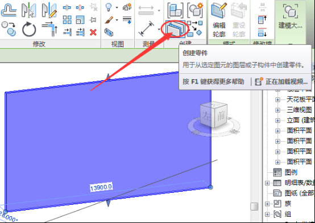Click the Array tool icon
The image size is (315, 223).
(67, 20)
